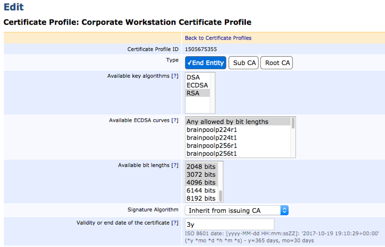This screenshot has height=247, width=385.
Task: Select 8192 bits in bit lengths
Action: point(201,198)
